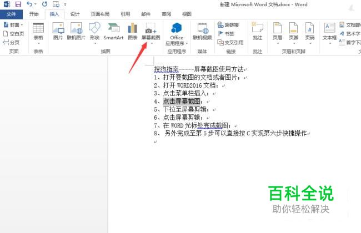Click highlighted line 4、点击屏幕截图
Viewport: 361px width, 233px height.
point(178,102)
